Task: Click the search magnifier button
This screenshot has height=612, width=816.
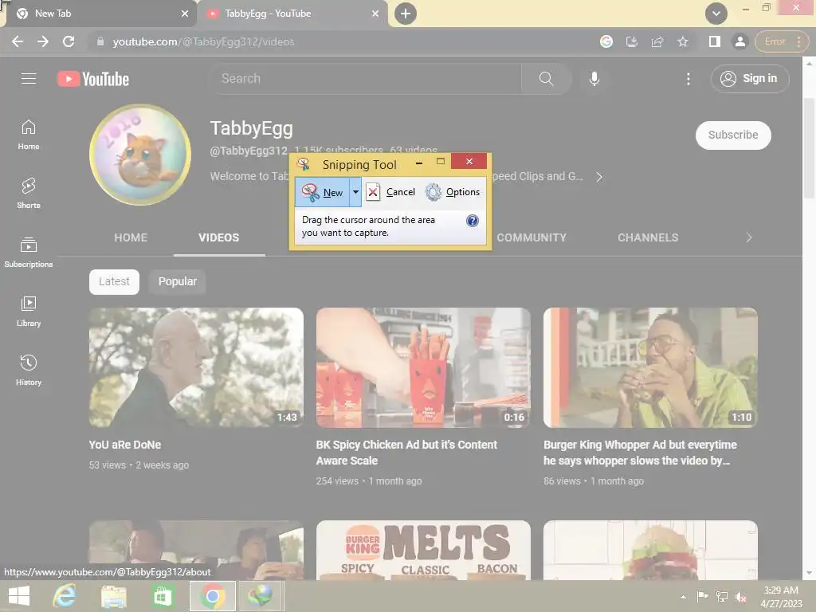Action: coord(546,79)
